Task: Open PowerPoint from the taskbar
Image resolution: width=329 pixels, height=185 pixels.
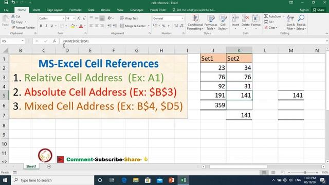Action: (171, 180)
